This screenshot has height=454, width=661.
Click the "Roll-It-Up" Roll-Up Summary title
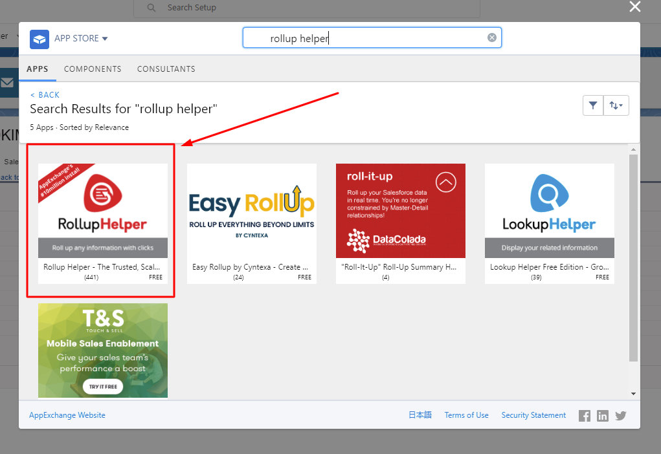pyautogui.click(x=399, y=267)
